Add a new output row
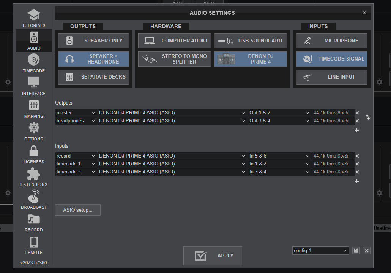 357,130
